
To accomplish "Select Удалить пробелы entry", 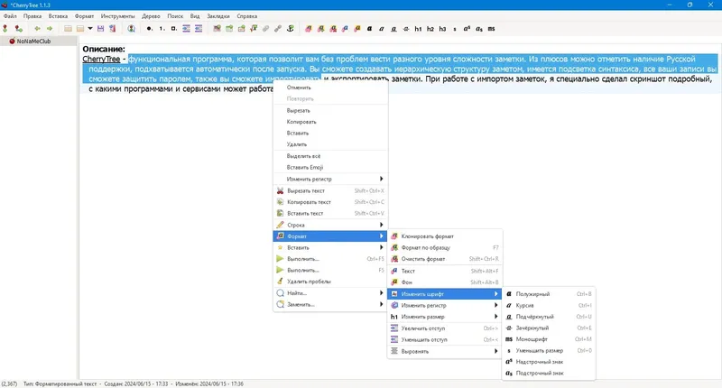I will (330, 282).
